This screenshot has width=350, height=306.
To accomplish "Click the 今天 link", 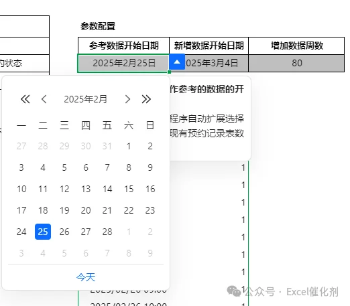I will (x=86, y=277).
